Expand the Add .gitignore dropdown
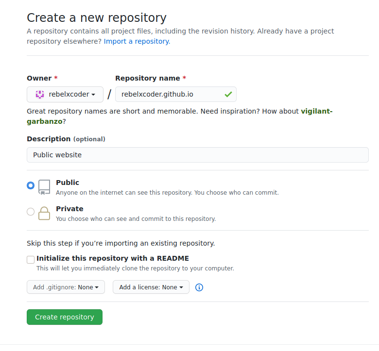Image resolution: width=379 pixels, height=351 pixels. (66, 287)
